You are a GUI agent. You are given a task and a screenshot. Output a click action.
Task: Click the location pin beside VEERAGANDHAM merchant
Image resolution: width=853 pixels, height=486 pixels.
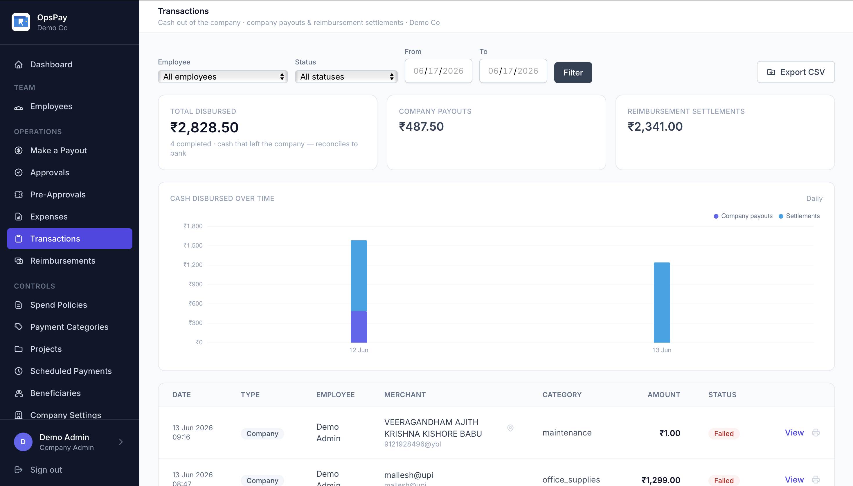tap(510, 428)
